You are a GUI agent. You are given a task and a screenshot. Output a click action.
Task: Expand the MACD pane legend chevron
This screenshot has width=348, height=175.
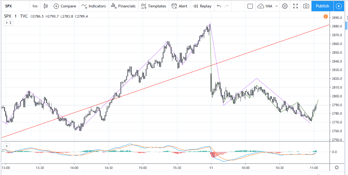click(x=7, y=146)
